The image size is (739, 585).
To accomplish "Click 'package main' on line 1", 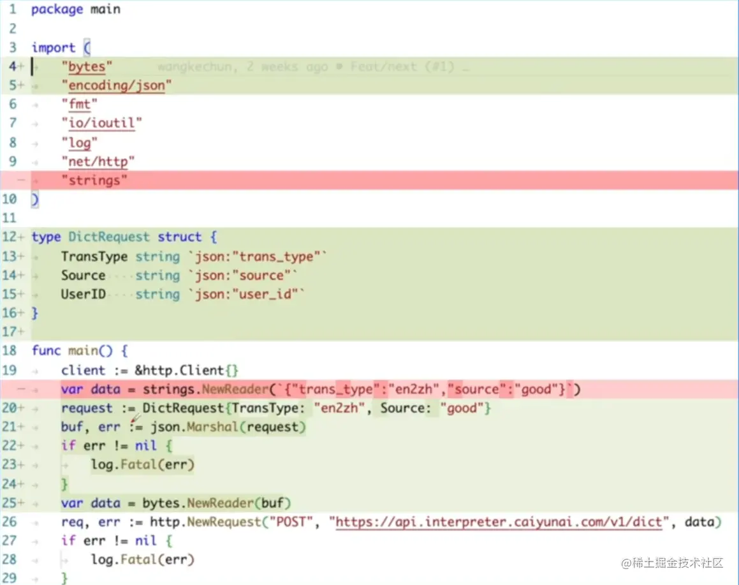I will coord(75,9).
